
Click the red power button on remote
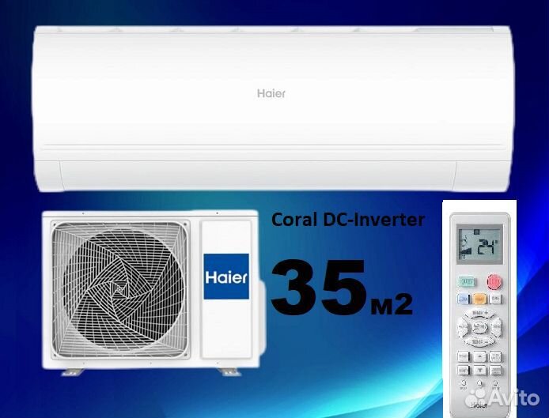pyautogui.click(x=494, y=281)
